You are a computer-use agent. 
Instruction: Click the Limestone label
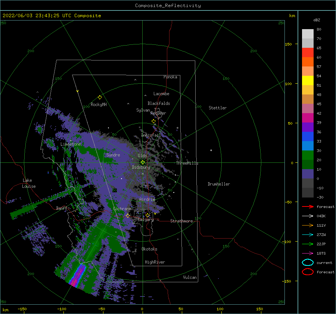pyautogui.click(x=71, y=144)
